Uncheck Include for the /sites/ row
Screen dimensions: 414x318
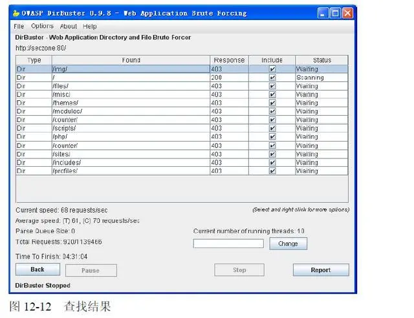[x=272, y=154]
